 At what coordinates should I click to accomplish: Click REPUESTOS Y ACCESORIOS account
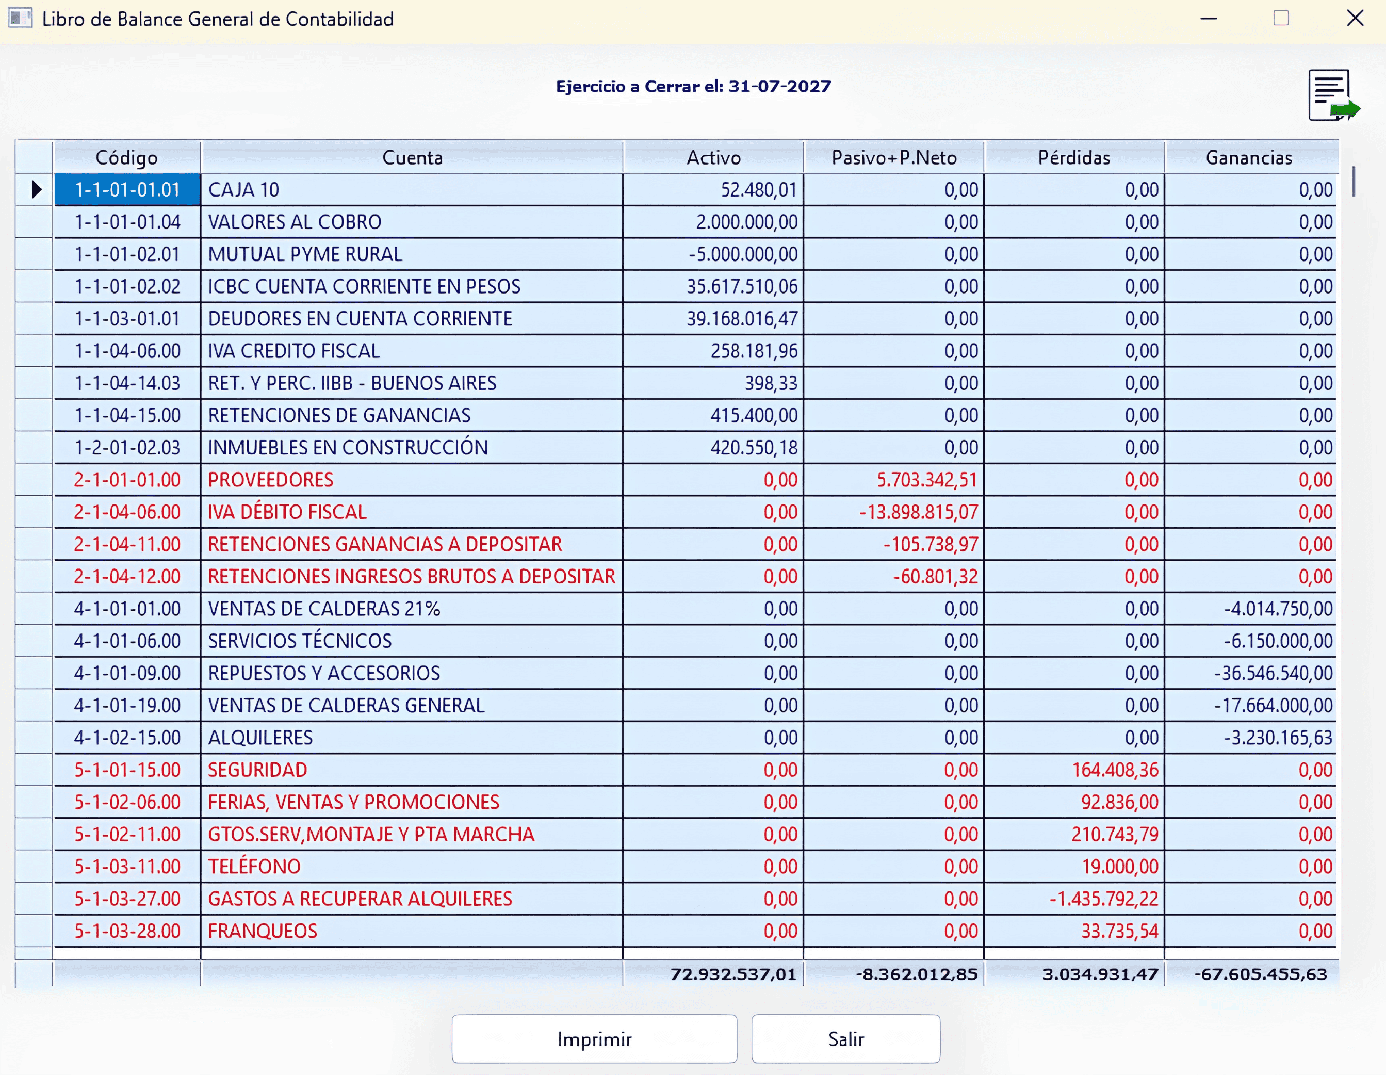pos(412,673)
